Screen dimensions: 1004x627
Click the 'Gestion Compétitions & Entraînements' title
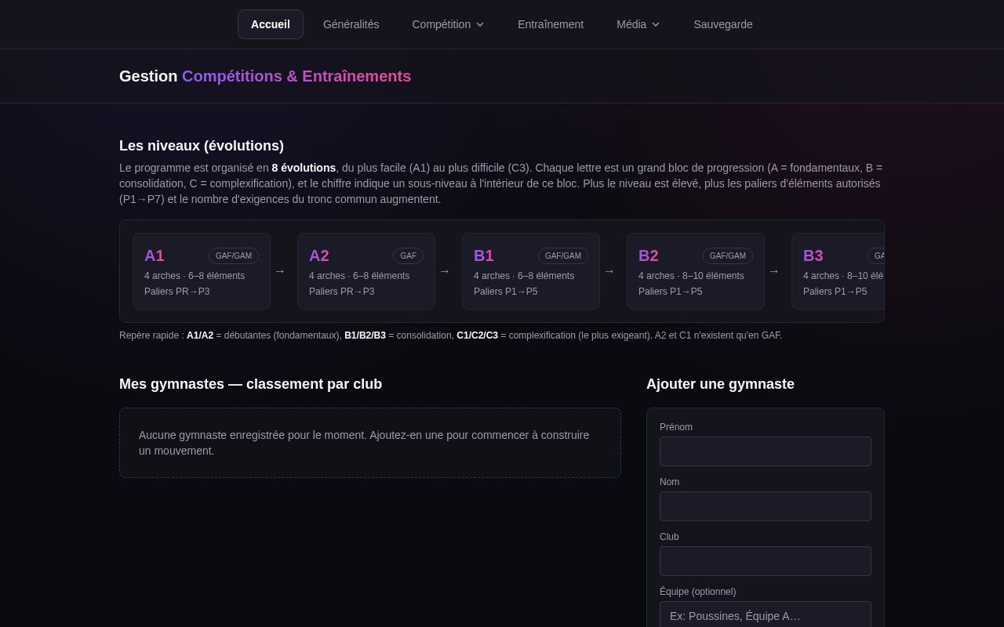[265, 76]
